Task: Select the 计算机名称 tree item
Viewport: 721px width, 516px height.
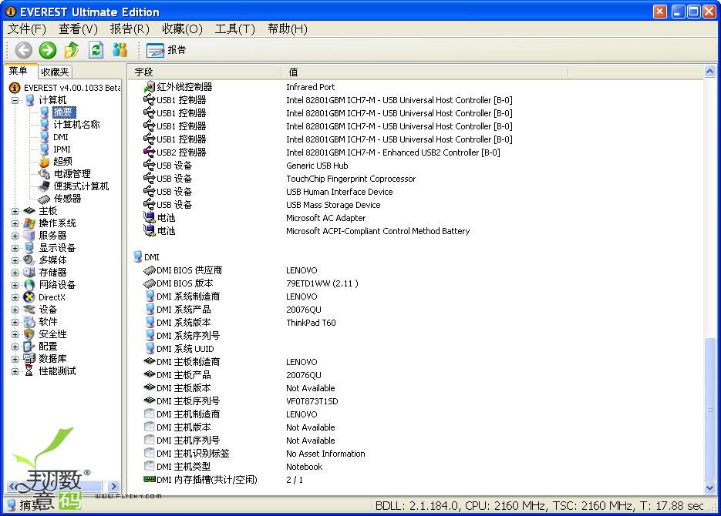Action: (76, 125)
